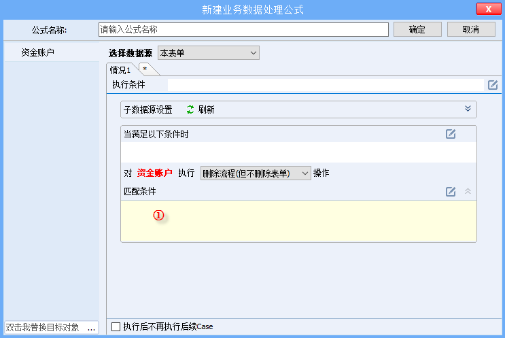The width and height of the screenshot is (505, 338).
Task: Add a new case with the * tab
Action: click(145, 69)
